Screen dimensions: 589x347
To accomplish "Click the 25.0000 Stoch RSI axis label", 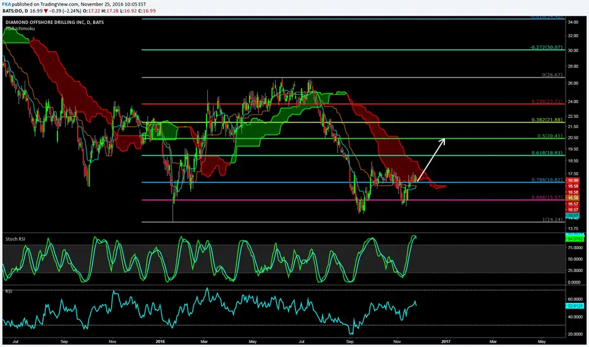I will coord(576,271).
